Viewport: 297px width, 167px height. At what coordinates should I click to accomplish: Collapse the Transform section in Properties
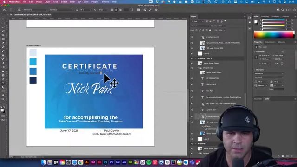[255, 51]
